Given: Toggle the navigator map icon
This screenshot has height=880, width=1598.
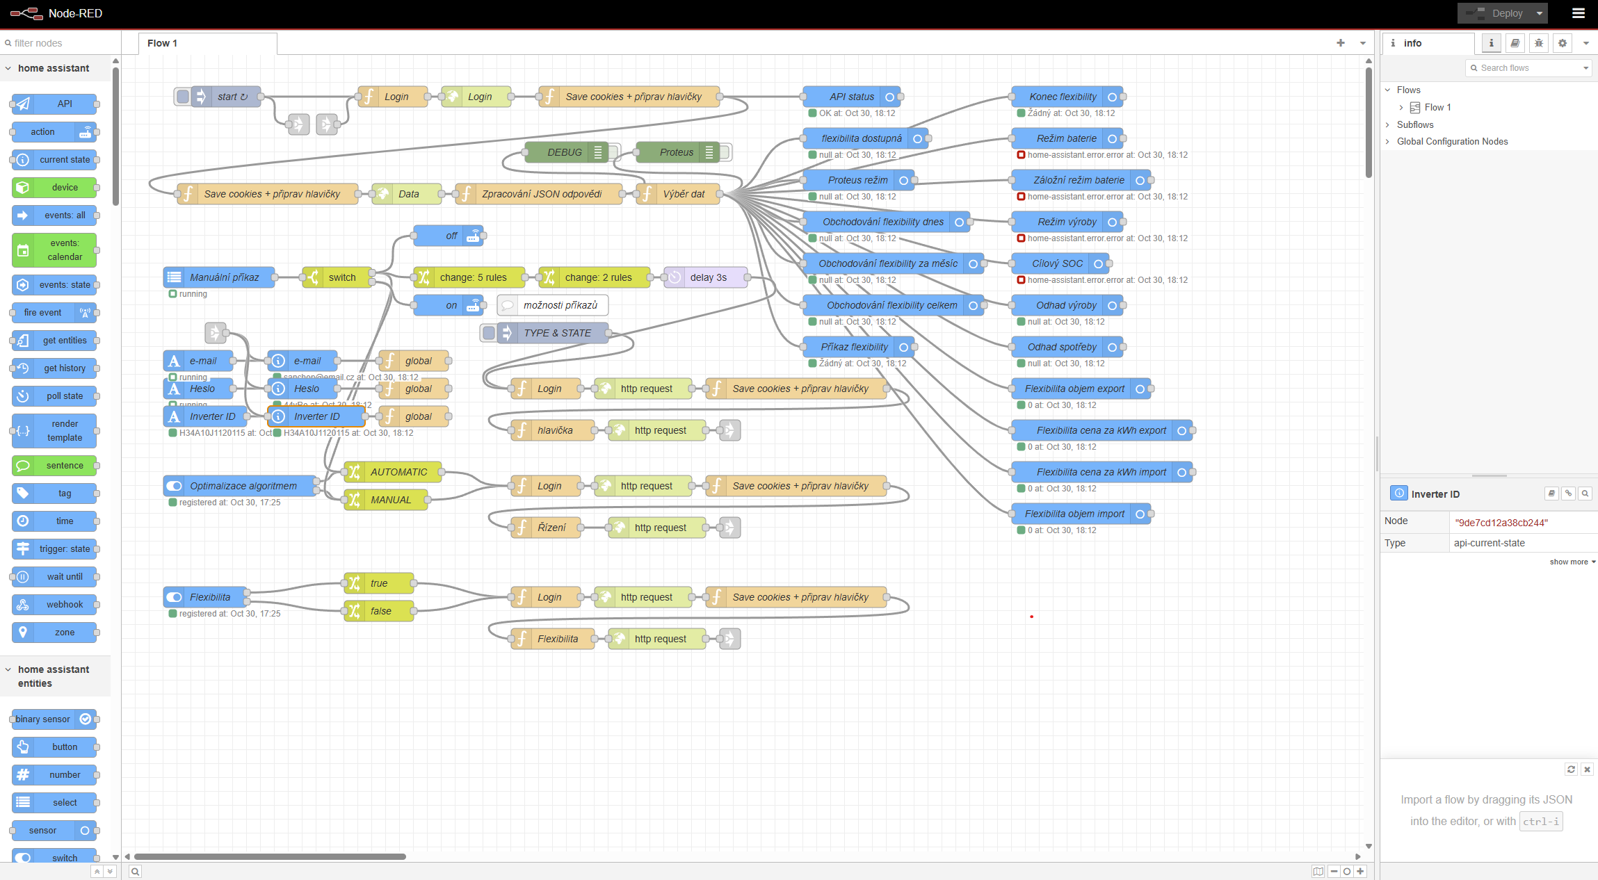Looking at the screenshot, I should (1318, 872).
